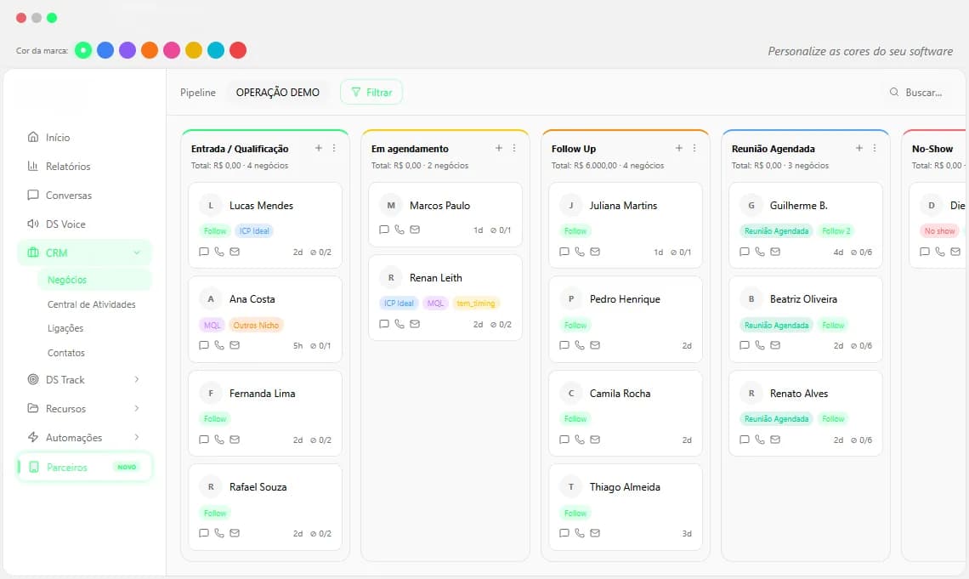The height and width of the screenshot is (579, 969).
Task: Open options menu for Em agendamento column
Action: click(514, 148)
